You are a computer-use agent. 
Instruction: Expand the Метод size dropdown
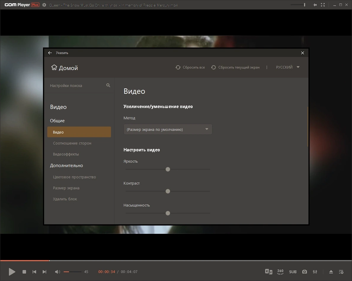pyautogui.click(x=168, y=129)
